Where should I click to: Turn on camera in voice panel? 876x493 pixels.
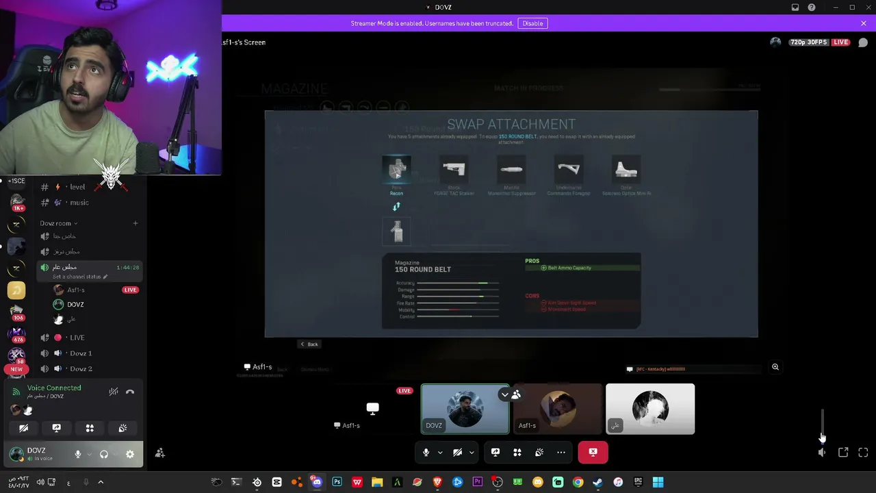point(23,428)
